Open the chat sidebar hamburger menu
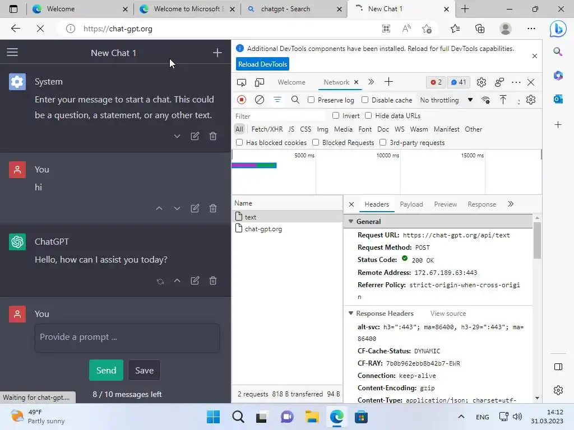Screen dimensions: 574x430 [12, 53]
